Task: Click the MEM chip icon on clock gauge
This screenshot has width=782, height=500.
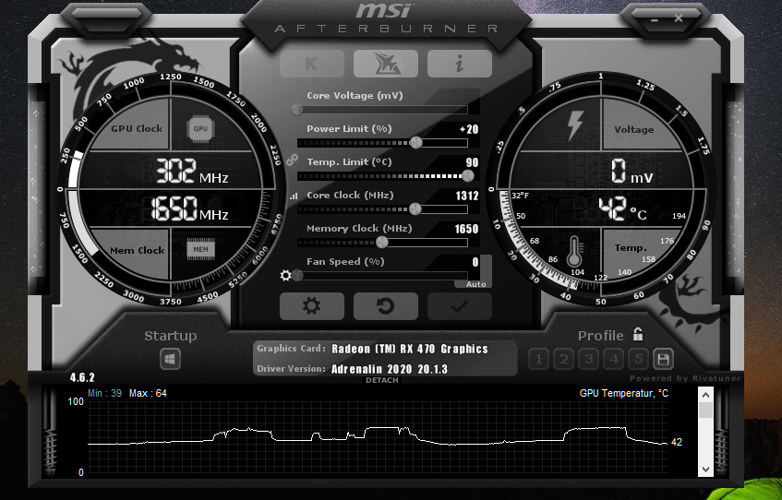Action: [x=200, y=249]
